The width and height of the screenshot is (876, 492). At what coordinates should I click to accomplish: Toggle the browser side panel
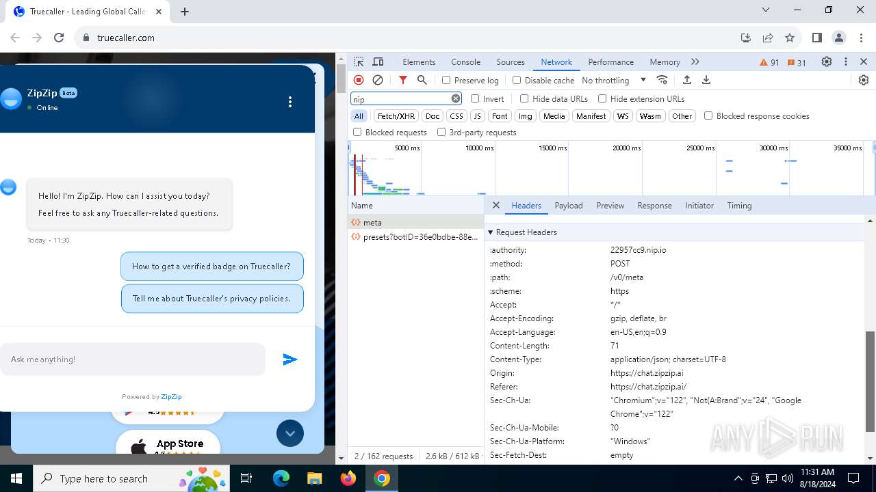point(817,38)
